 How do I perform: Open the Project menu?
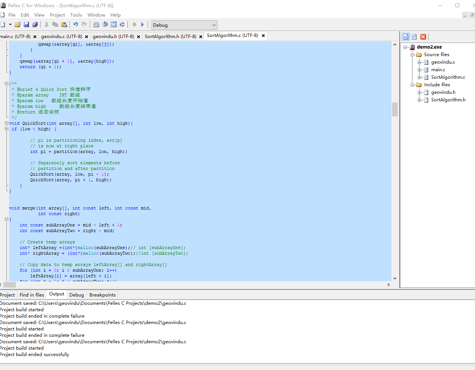click(57, 15)
